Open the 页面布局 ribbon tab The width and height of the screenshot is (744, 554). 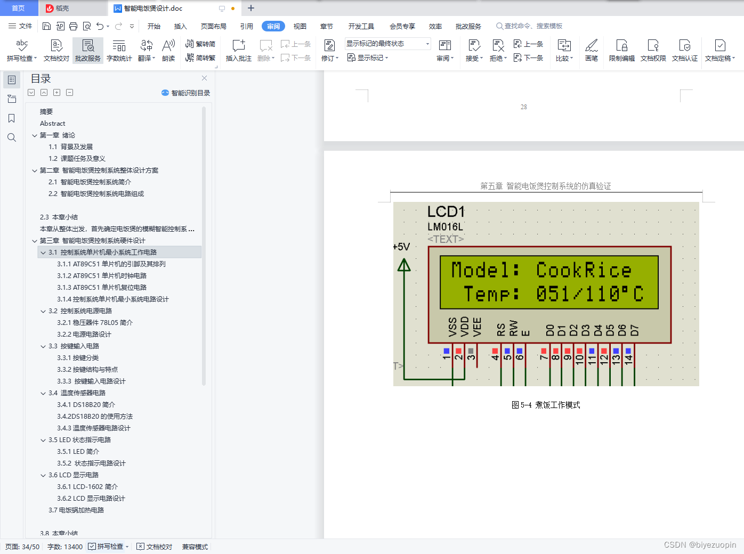pyautogui.click(x=213, y=26)
